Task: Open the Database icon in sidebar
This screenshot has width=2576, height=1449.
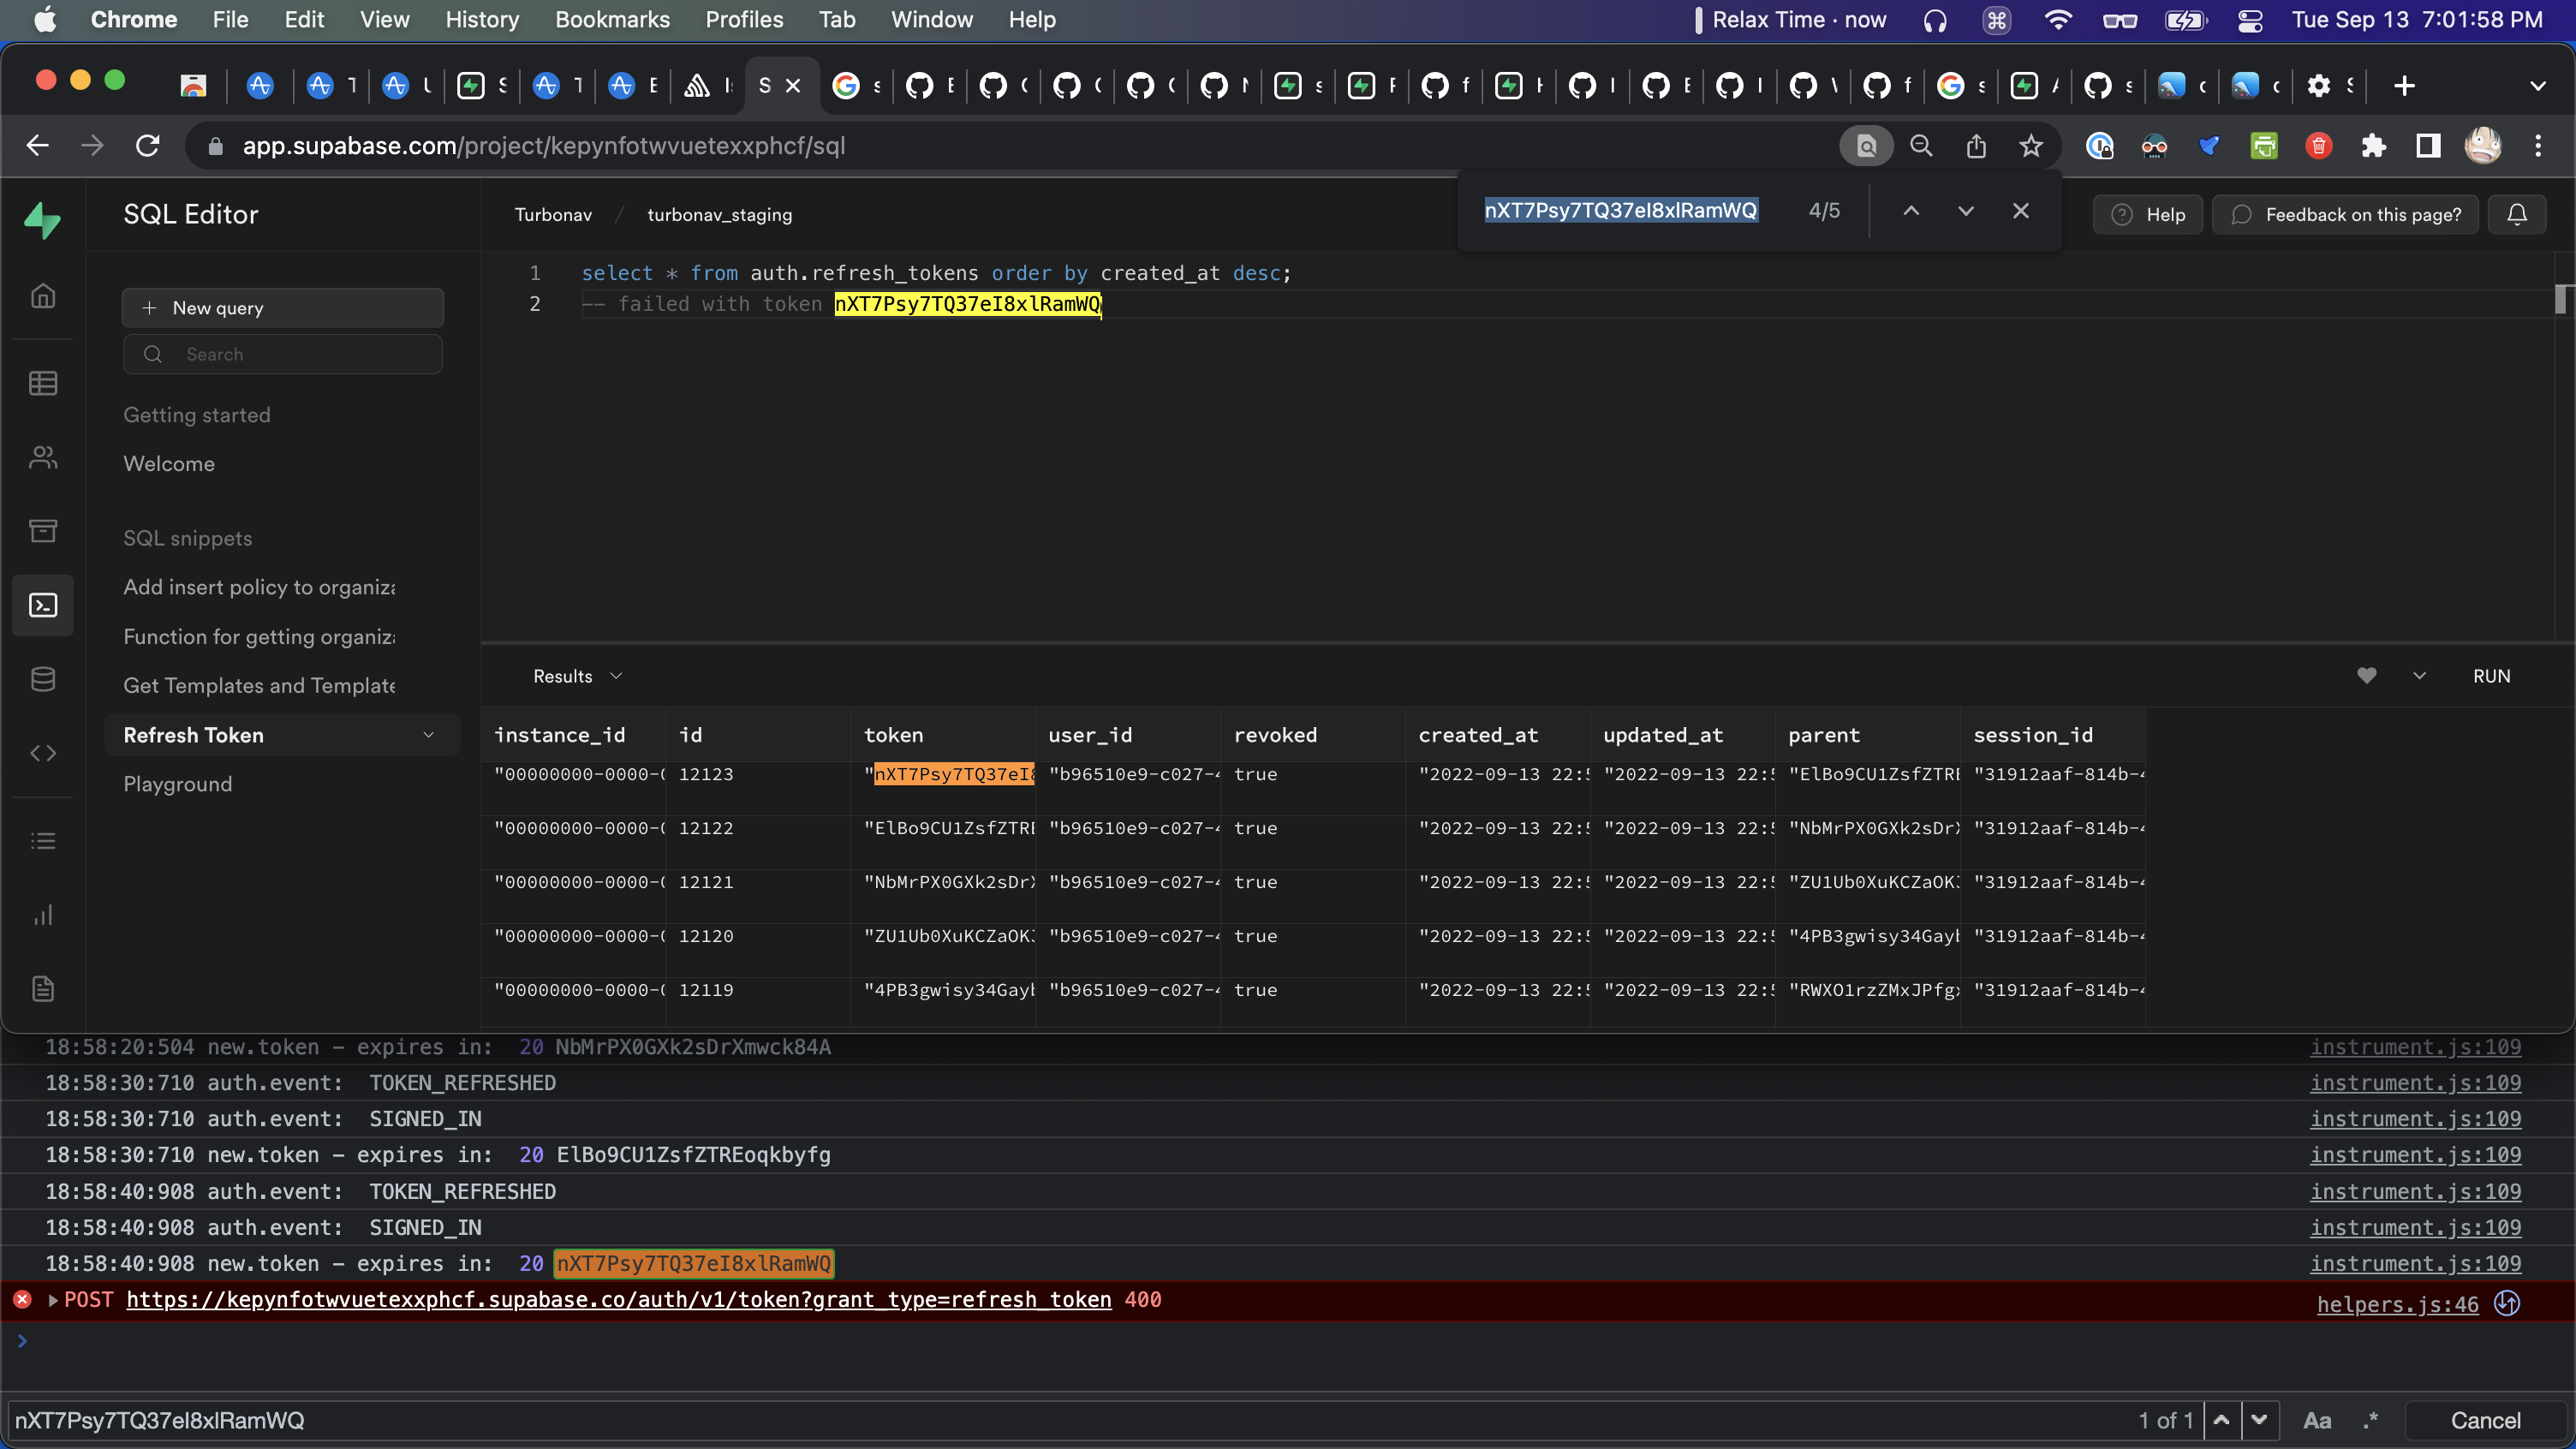Action: pos(43,679)
